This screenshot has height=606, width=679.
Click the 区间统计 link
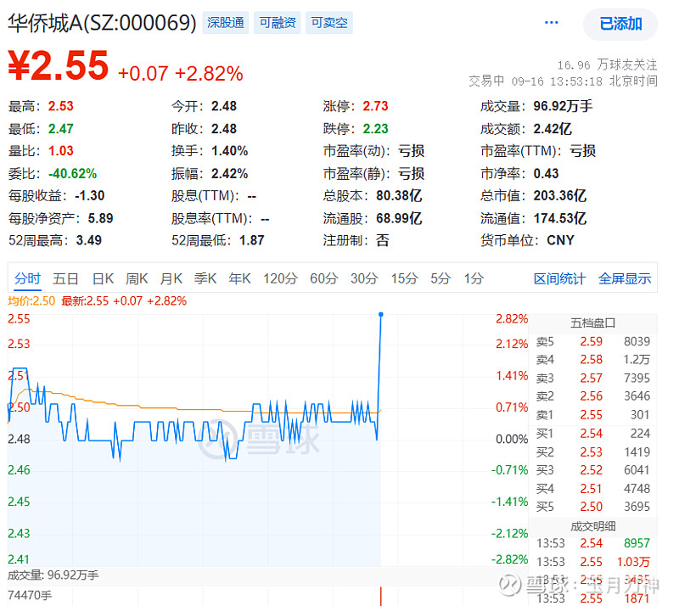tap(559, 278)
